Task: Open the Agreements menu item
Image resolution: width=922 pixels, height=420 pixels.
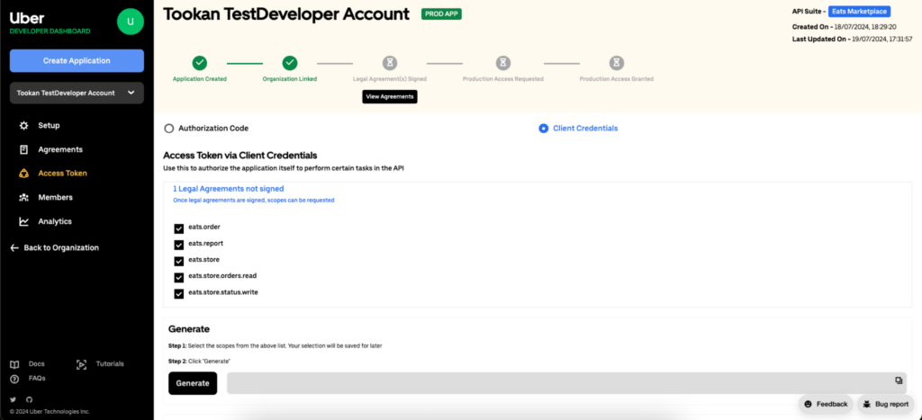Action: coord(60,149)
